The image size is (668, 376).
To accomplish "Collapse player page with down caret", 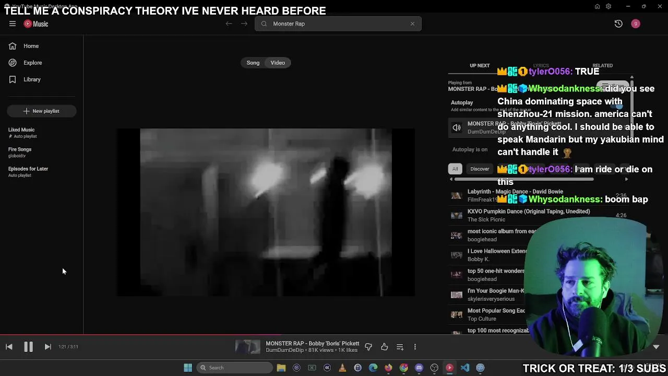I will pyautogui.click(x=656, y=347).
